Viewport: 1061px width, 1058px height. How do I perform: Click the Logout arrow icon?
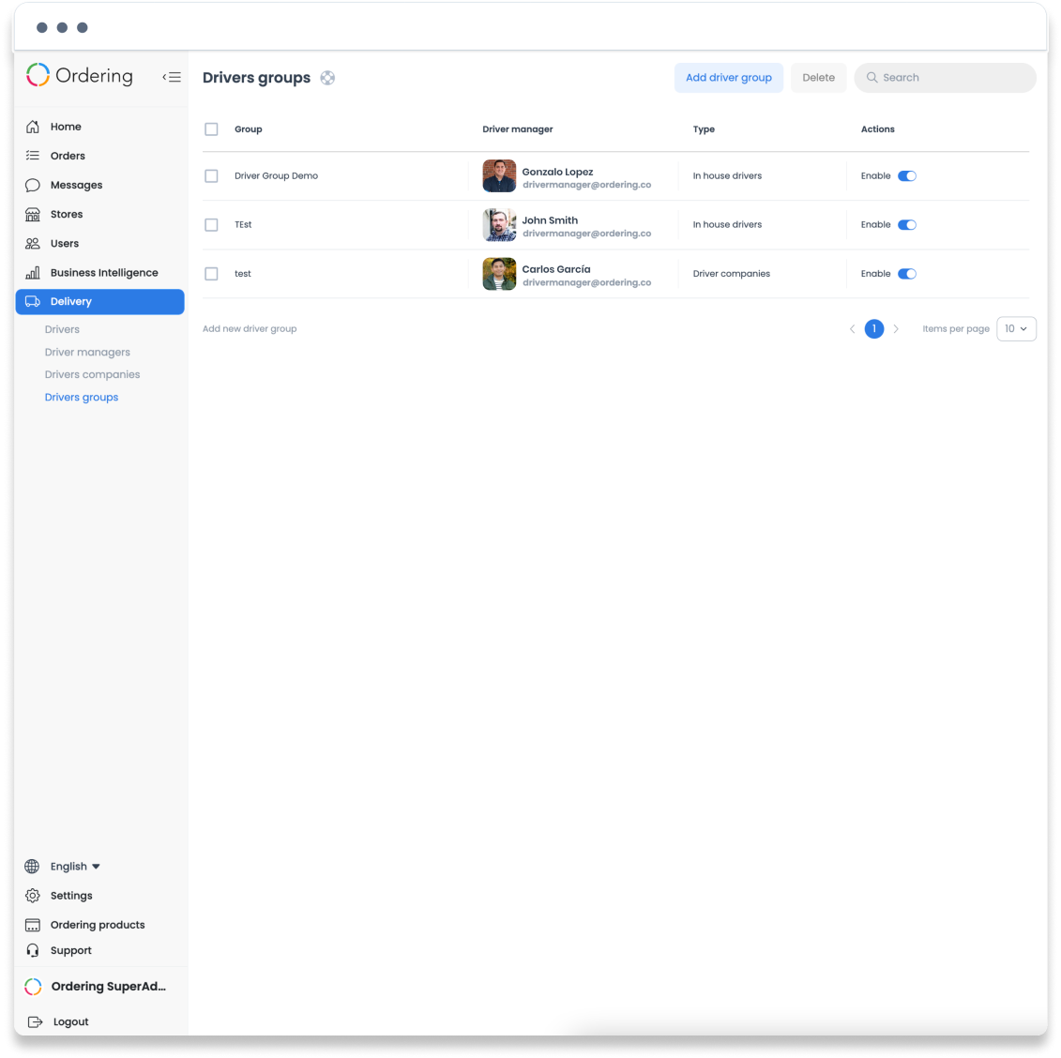tap(36, 1021)
